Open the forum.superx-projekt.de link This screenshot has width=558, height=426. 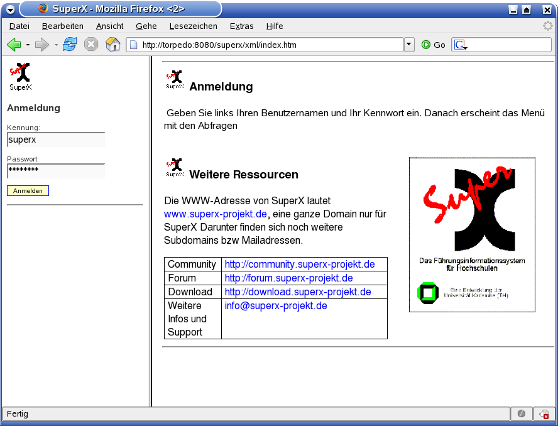pyautogui.click(x=288, y=278)
